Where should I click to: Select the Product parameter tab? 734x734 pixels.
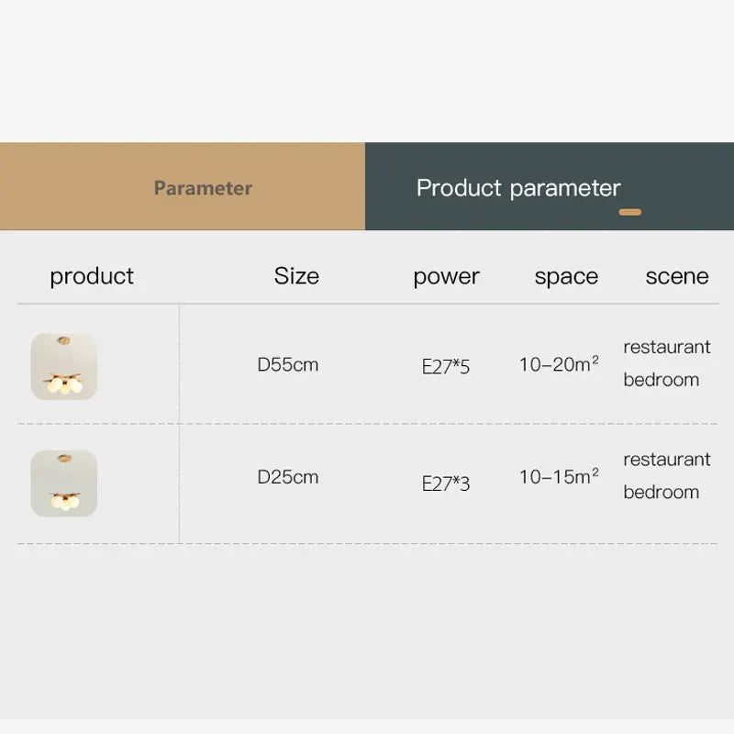tap(518, 188)
